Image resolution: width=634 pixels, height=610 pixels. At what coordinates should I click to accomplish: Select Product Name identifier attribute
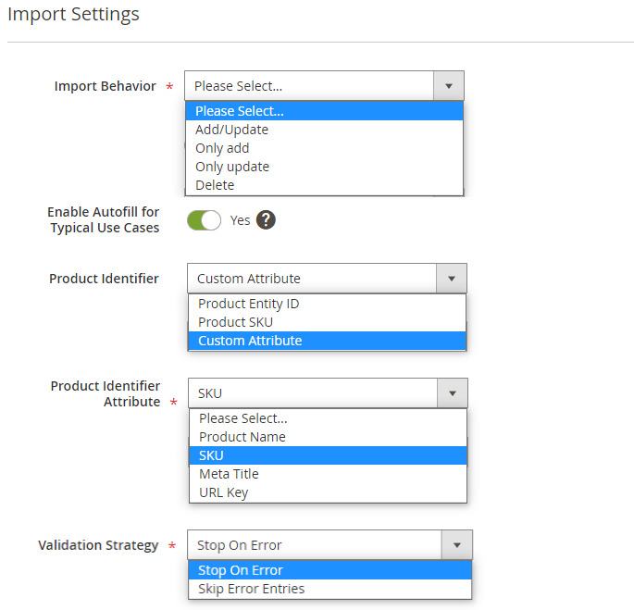328,437
